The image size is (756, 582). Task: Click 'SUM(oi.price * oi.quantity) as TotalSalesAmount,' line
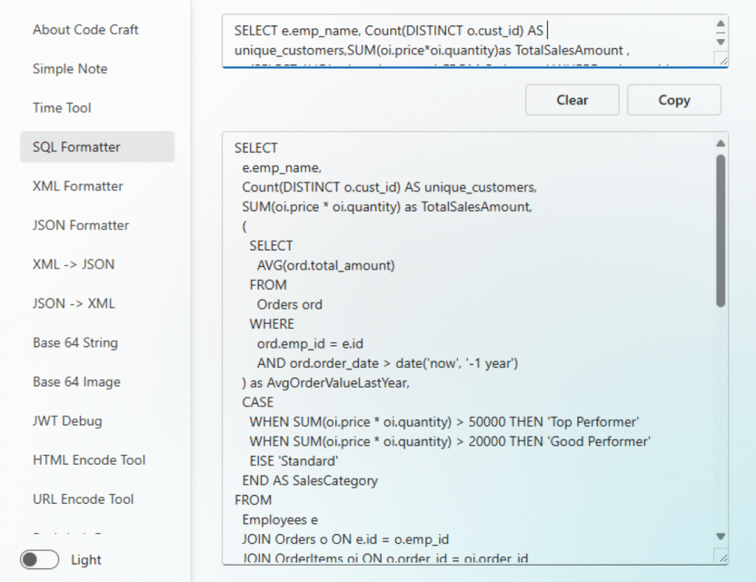tap(387, 207)
